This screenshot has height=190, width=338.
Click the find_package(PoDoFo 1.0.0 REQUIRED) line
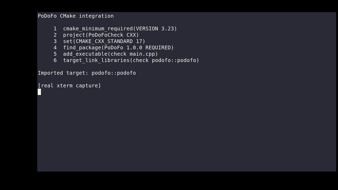tap(119, 48)
